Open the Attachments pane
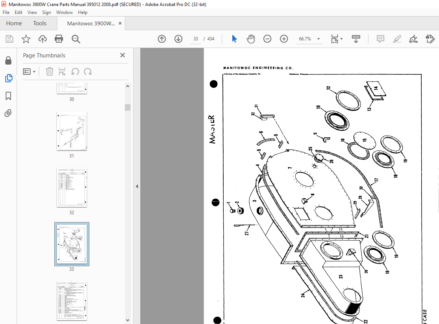The width and height of the screenshot is (439, 324). 8,113
